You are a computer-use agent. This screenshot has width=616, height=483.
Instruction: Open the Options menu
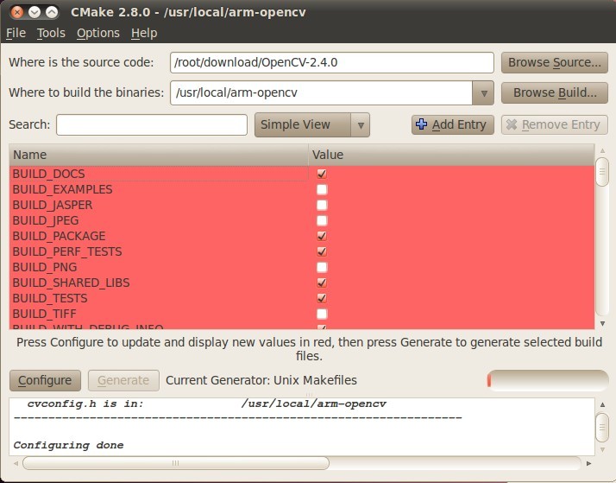pos(98,33)
